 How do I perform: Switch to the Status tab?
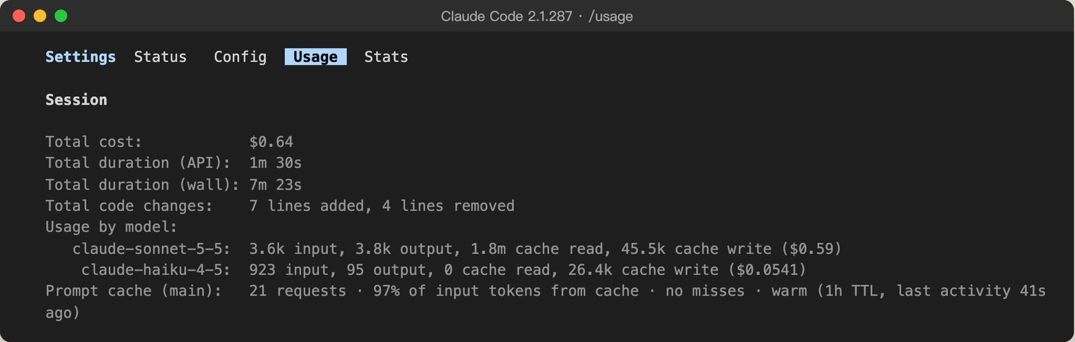(x=160, y=57)
